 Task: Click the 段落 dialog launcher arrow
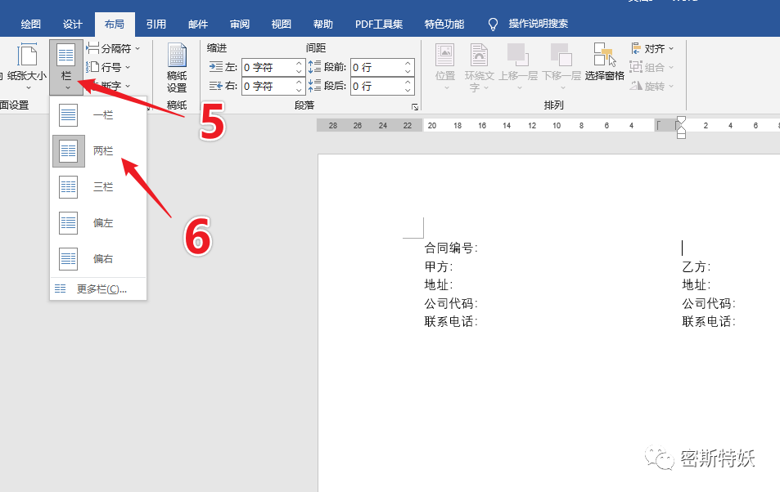click(x=414, y=106)
